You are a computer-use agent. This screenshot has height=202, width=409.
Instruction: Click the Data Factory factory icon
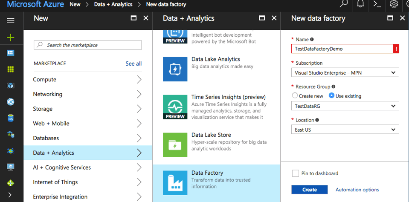pyautogui.click(x=175, y=183)
